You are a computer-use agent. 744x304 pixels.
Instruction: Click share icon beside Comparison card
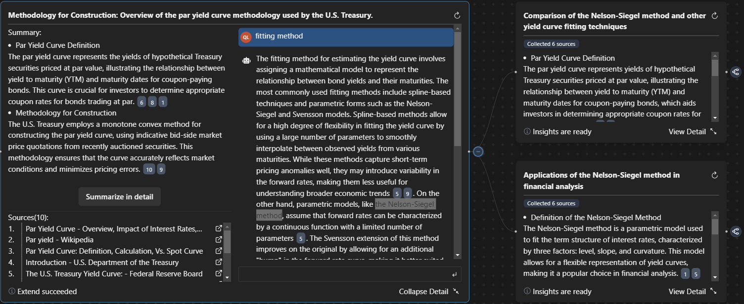point(736,72)
